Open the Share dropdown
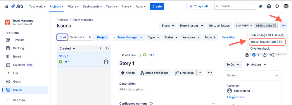 [x=167, y=26]
